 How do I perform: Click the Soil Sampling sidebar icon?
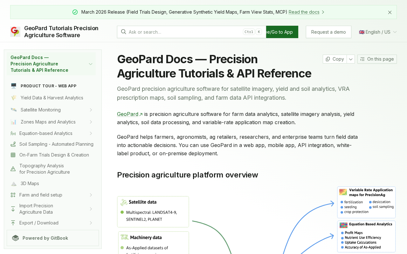pos(13,144)
